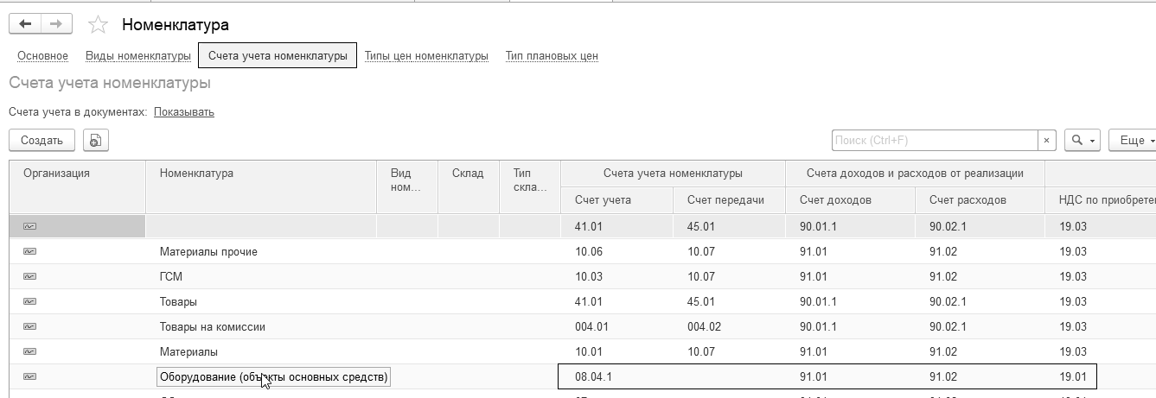Click the row icon for Материалы прочие
Screen dimensions: 1156x398
(30, 252)
